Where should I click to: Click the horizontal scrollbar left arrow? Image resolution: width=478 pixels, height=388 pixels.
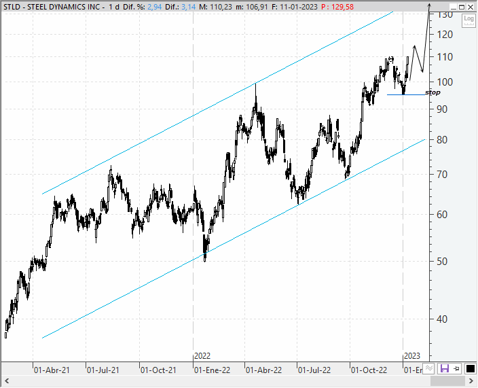(x=7, y=381)
